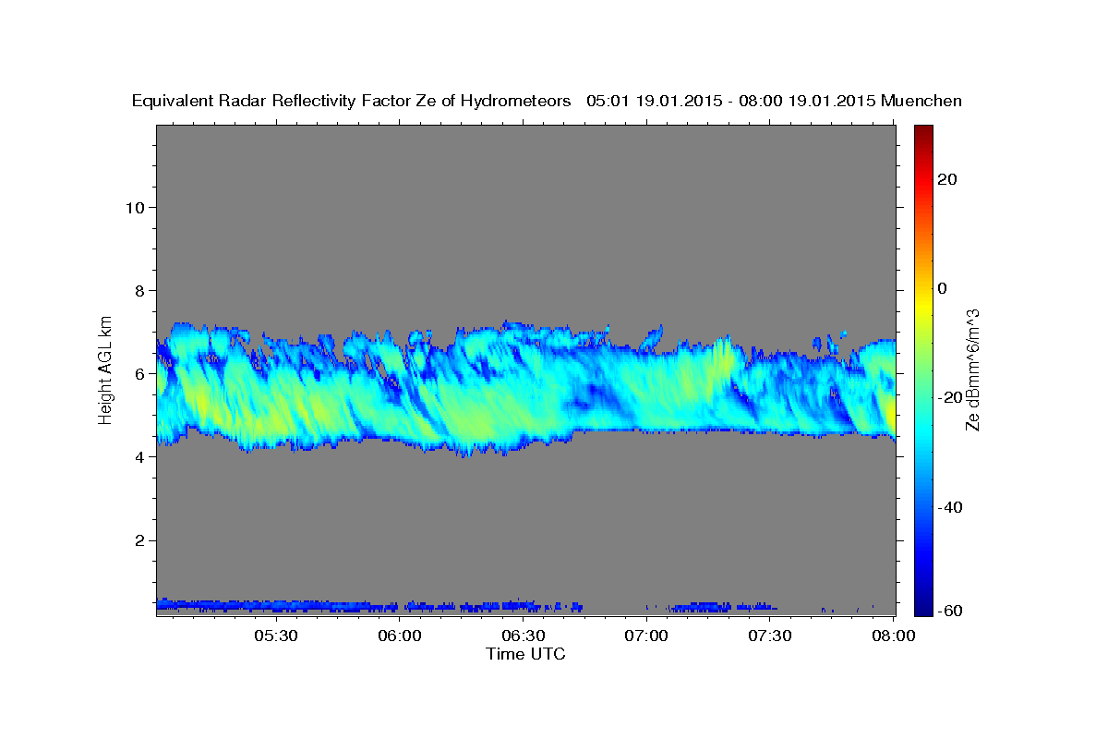Click the '05:30' time tick label
Image resolution: width=1108 pixels, height=739 pixels.
276,636
